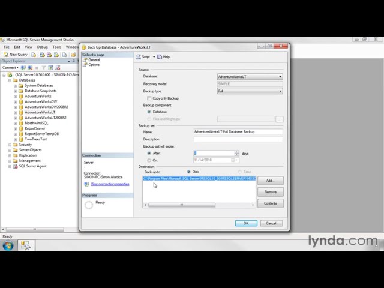The height and width of the screenshot is (288, 384).
Task: Open the Connect dropdown in Object Explorer
Action: [10, 68]
